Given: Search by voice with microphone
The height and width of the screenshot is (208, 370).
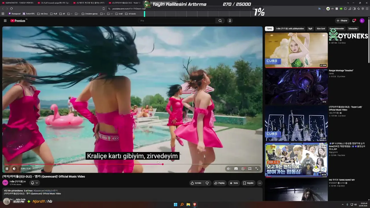Looking at the screenshot, I should (230, 21).
